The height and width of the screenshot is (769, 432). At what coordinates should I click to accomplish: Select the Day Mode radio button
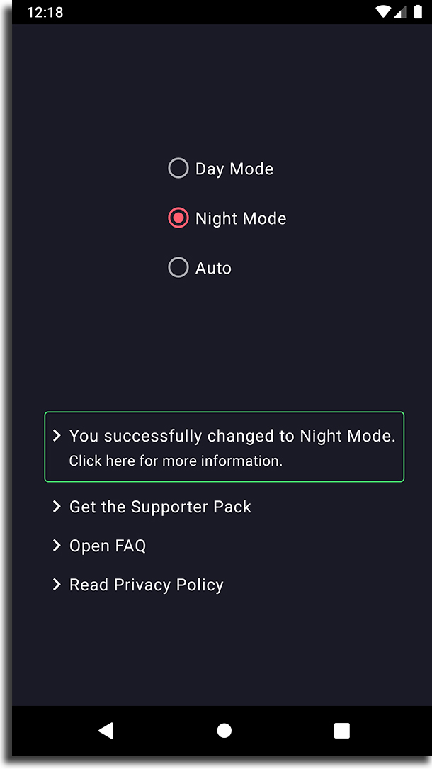point(178,168)
